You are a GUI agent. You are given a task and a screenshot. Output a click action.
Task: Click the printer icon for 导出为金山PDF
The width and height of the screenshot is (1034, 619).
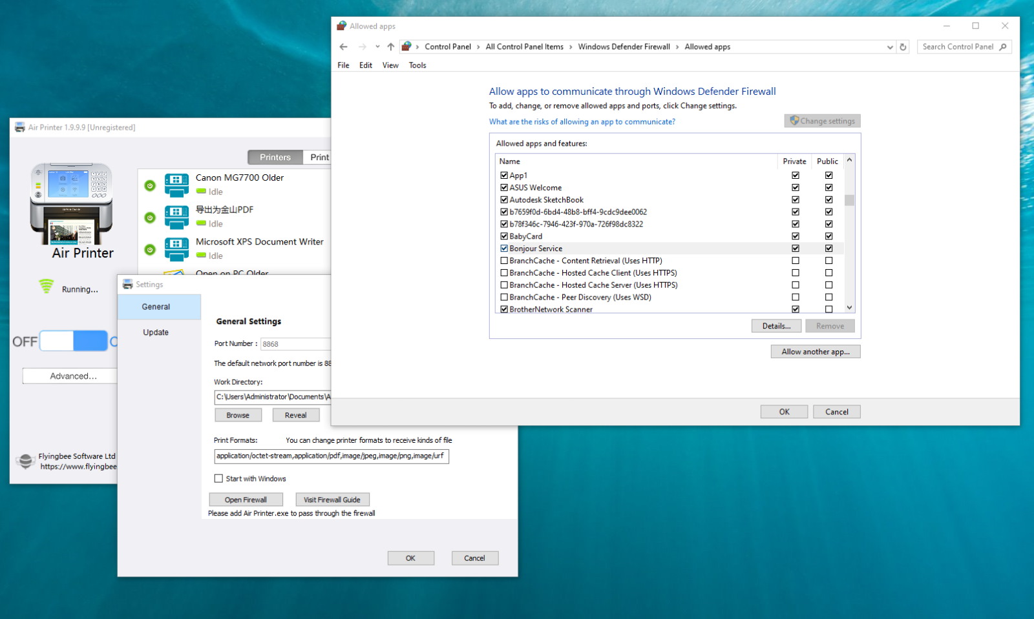coord(176,218)
